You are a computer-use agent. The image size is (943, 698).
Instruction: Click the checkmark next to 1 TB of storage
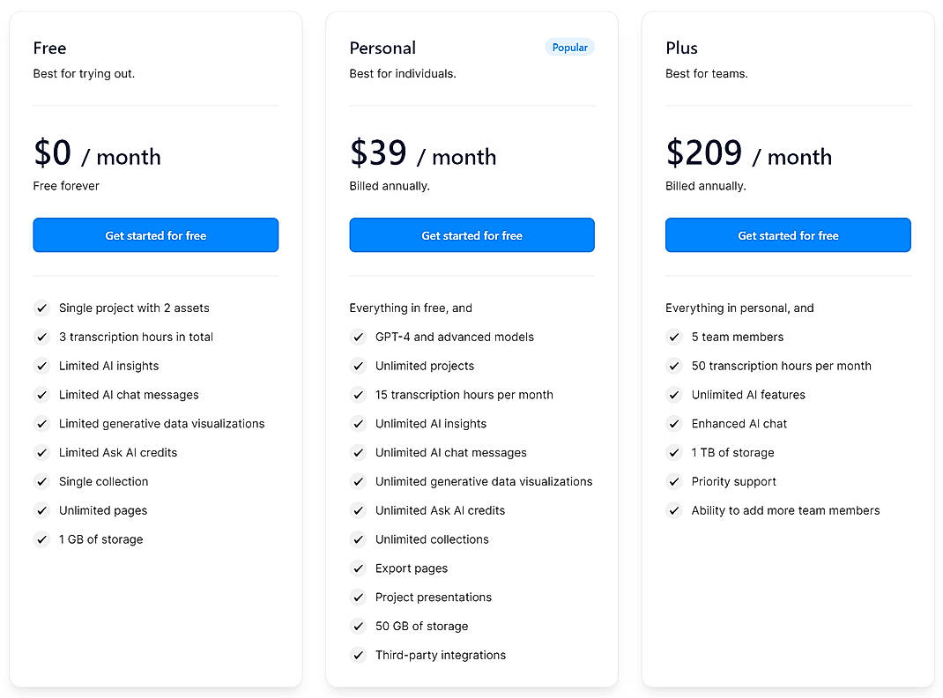tap(674, 452)
